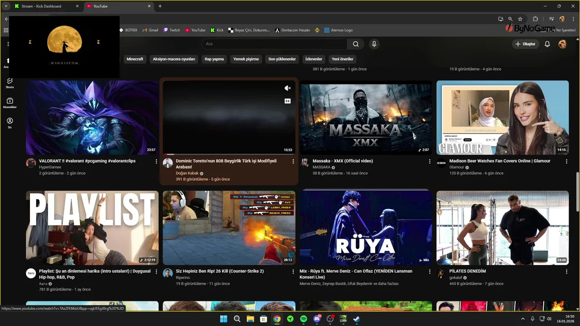Open the RÜYA mix thumbnail
The width and height of the screenshot is (580, 326).
pos(366,228)
